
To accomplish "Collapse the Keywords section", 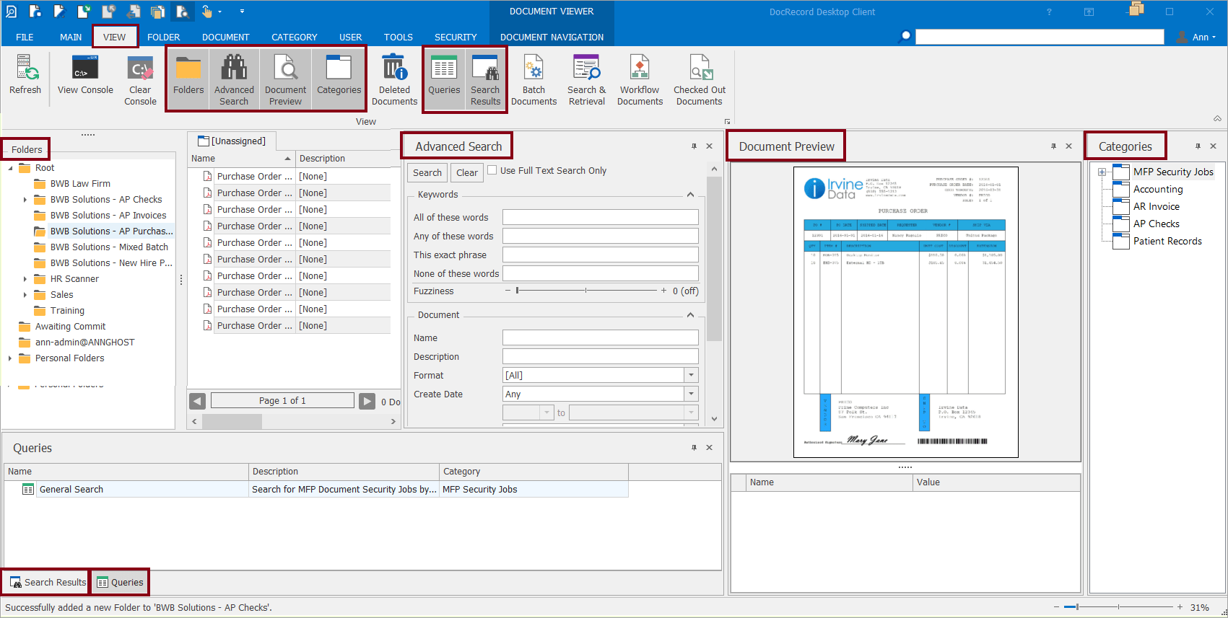I will point(690,195).
